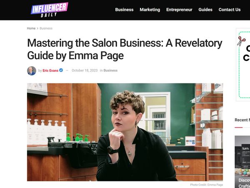Click the dashed-border coupon advertisement

(244, 65)
